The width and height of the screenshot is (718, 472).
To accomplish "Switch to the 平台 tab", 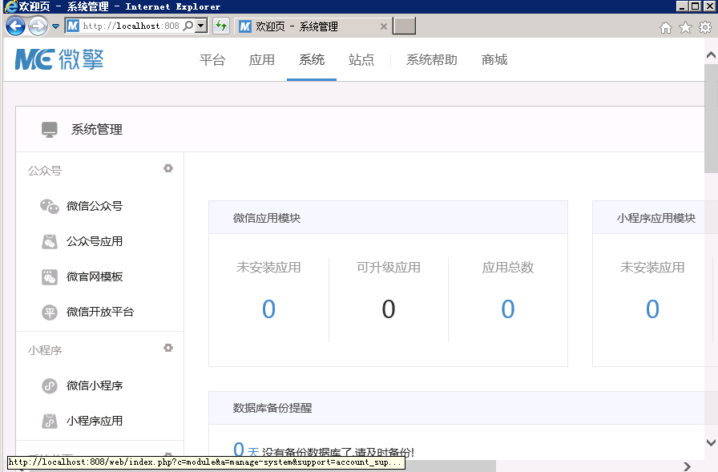I will pyautogui.click(x=212, y=59).
